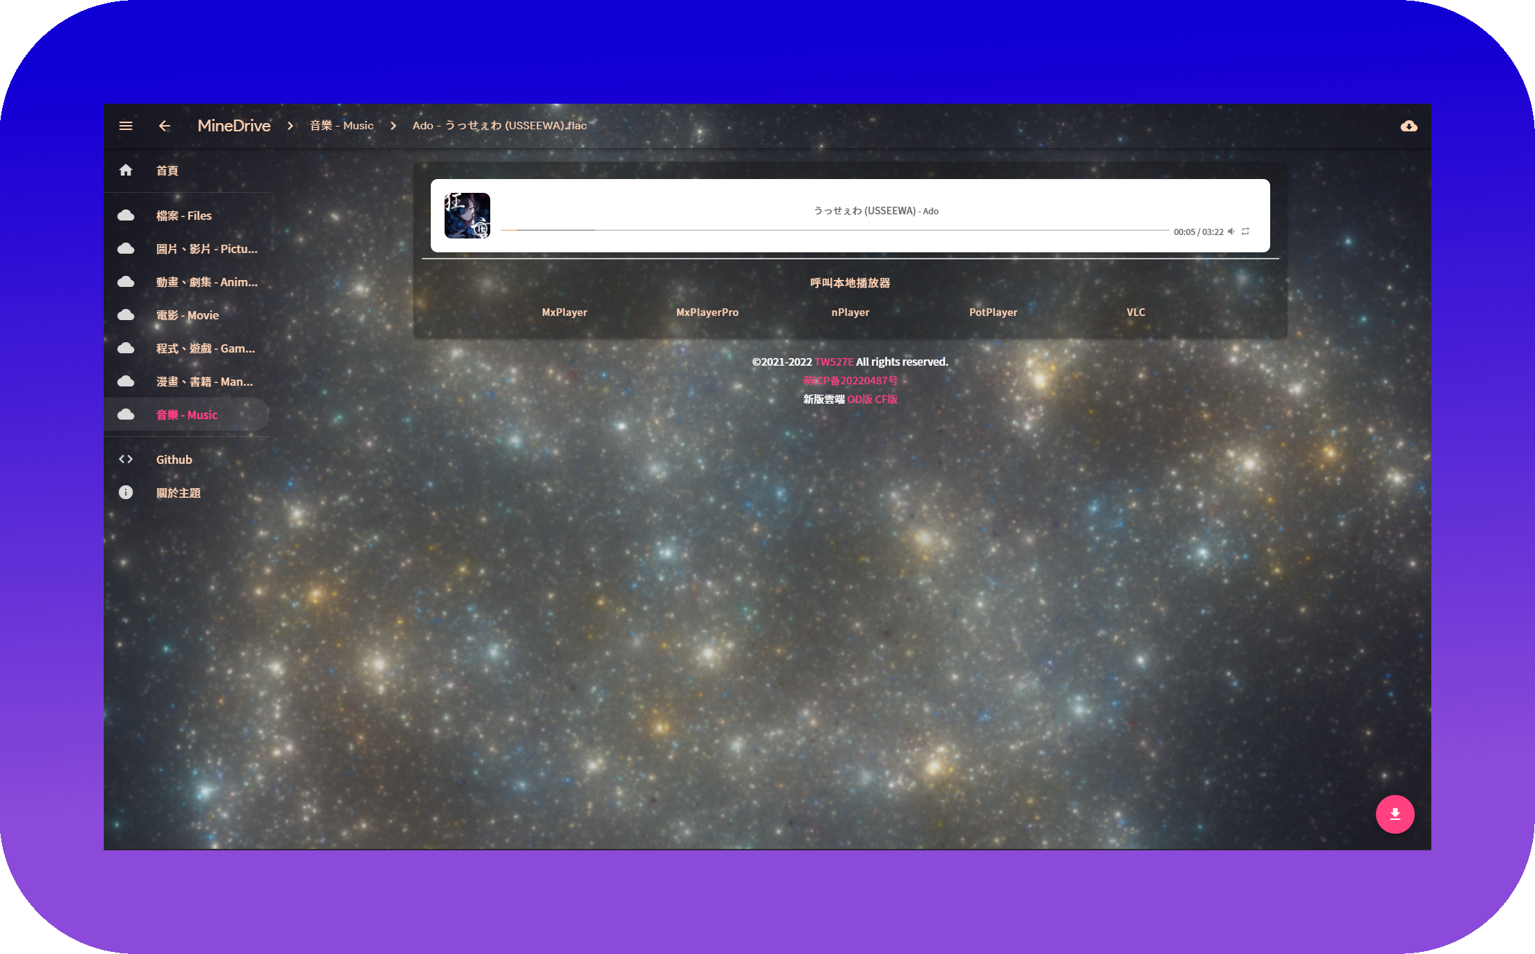Click the info icon beside 關於主題

click(126, 492)
